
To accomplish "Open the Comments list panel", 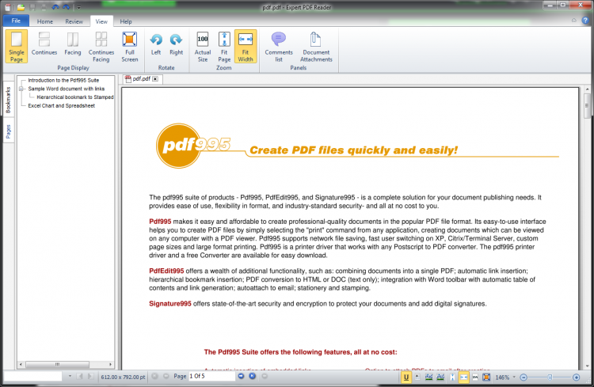I will click(x=279, y=47).
